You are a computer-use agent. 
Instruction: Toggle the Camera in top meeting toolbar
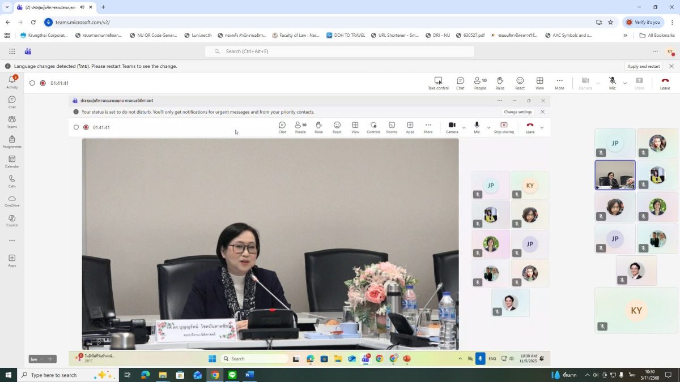pyautogui.click(x=585, y=83)
